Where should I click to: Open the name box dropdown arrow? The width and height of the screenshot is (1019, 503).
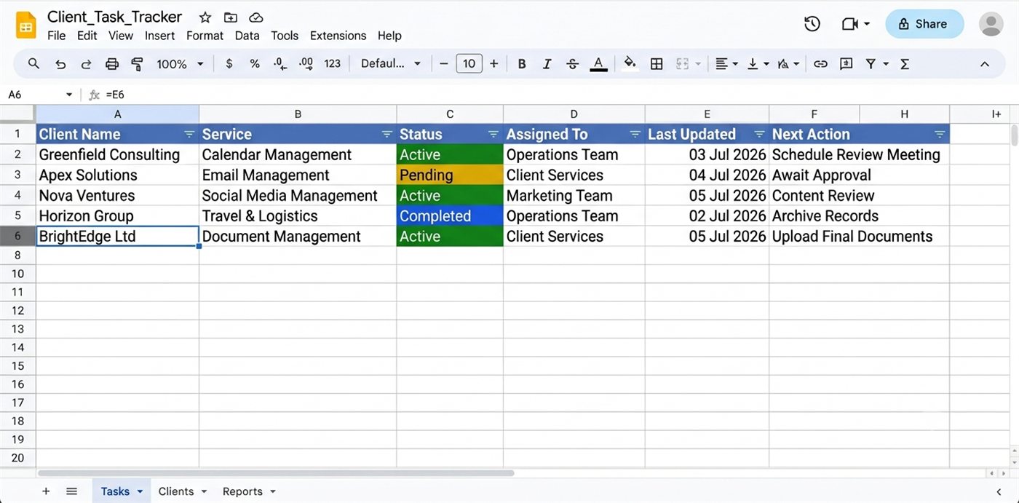tap(69, 95)
